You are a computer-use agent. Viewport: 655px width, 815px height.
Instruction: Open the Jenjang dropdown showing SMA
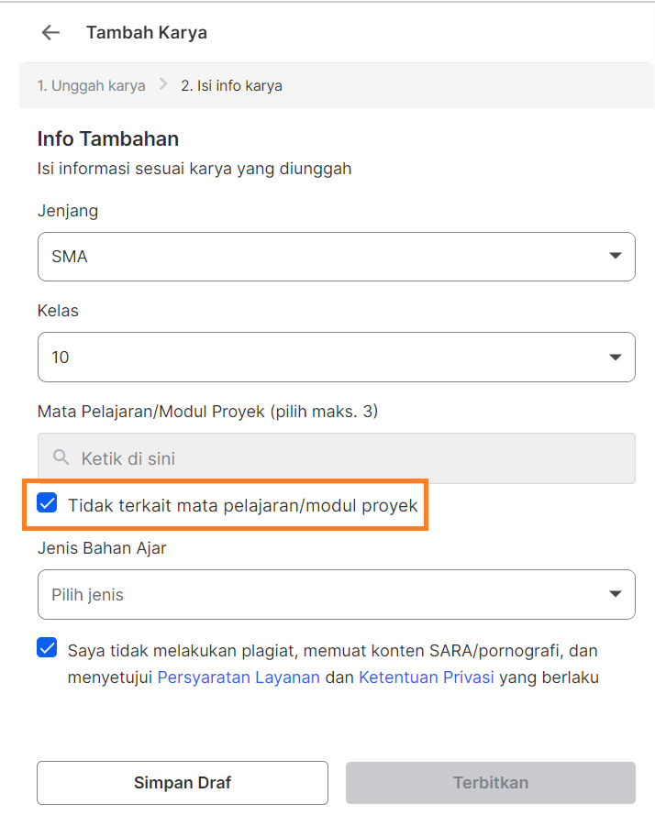tap(336, 257)
